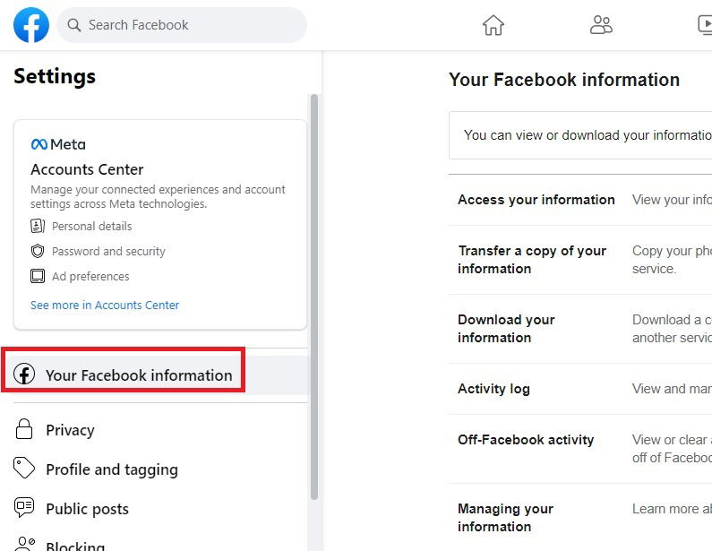Click the Password and security shield icon
The width and height of the screenshot is (712, 551).
38,252
